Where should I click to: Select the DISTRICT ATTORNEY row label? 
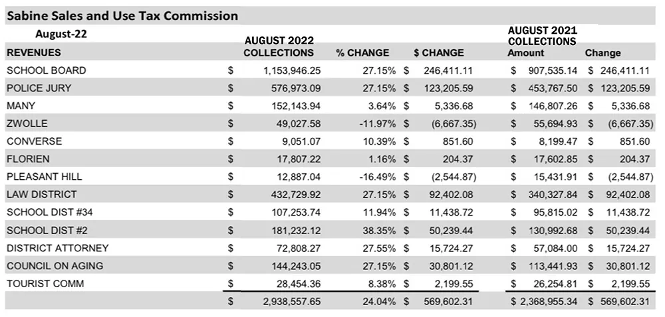pyautogui.click(x=58, y=248)
